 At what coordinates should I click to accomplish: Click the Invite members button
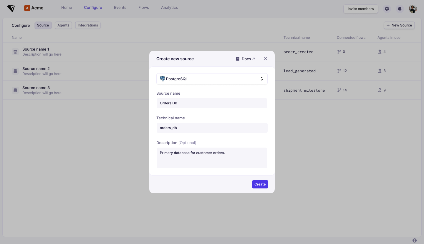(361, 9)
